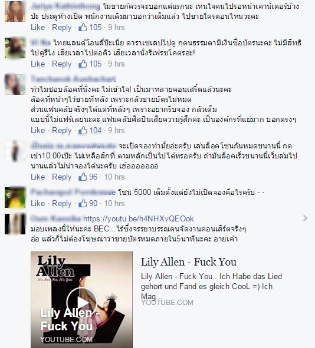Like the first comment at the top
This screenshot has width=315, height=348.
[38, 27]
